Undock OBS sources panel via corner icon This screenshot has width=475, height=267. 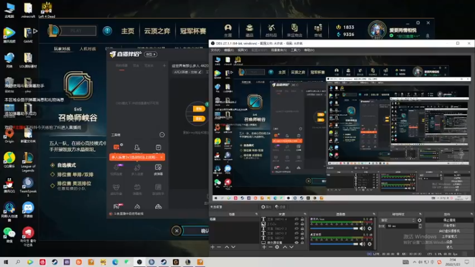305,214
